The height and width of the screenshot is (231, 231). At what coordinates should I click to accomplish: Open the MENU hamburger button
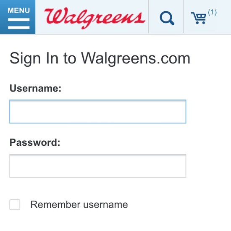[18, 17]
